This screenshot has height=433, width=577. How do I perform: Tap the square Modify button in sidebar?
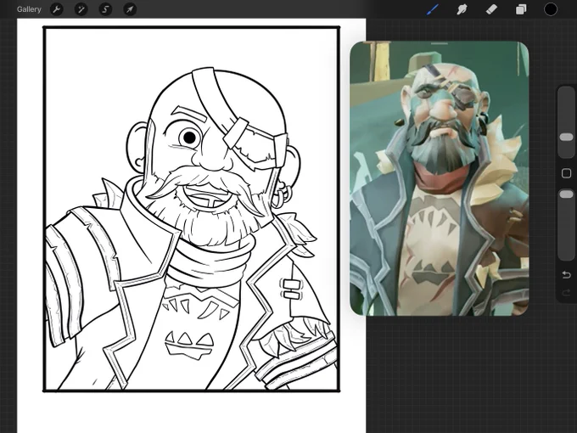pyautogui.click(x=566, y=173)
